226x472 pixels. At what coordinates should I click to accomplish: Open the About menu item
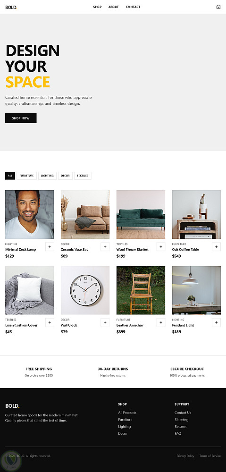[113, 7]
